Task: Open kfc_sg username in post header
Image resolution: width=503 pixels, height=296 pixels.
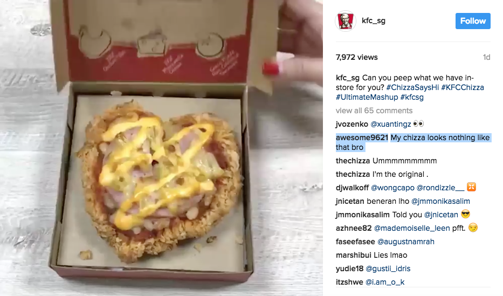Action: click(x=374, y=20)
